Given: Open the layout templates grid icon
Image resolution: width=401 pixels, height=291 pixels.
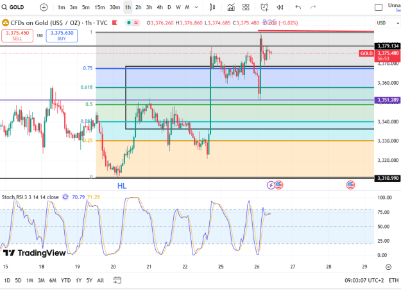Looking at the screenshot, I should pyautogui.click(x=246, y=7).
